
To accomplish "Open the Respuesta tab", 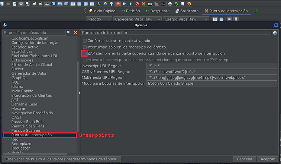I will click(x=158, y=11).
